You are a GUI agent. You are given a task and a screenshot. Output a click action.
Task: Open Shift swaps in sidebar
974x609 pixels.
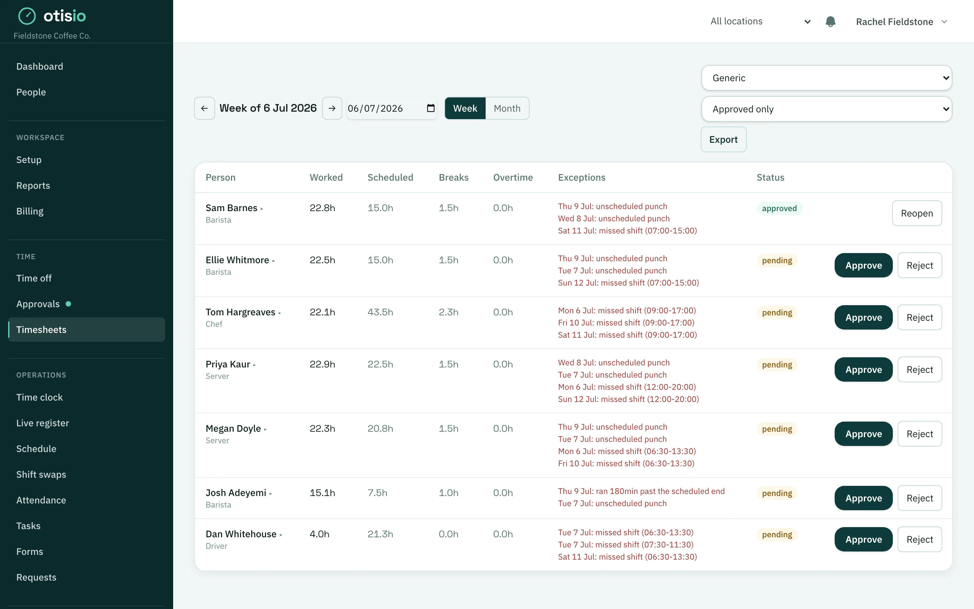point(87,474)
